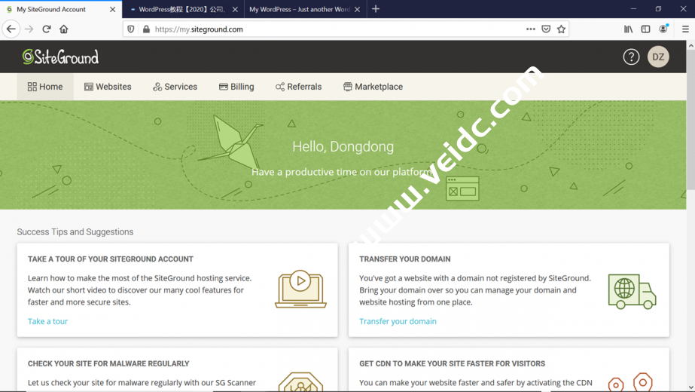
Task: Open page actions three-dot menu
Action: coord(531,29)
